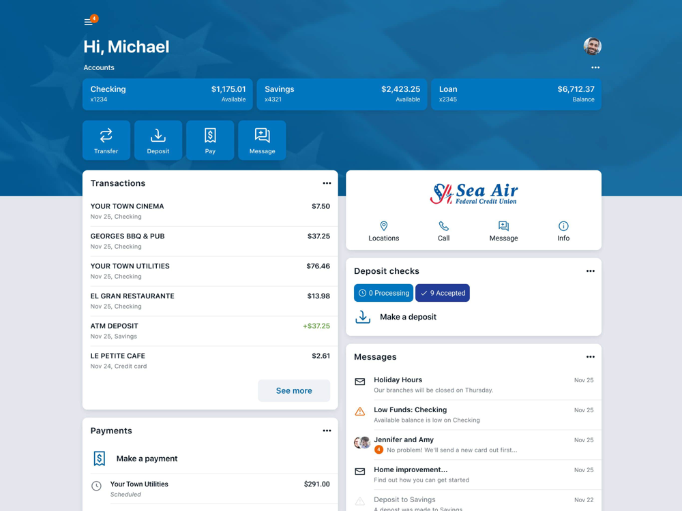Screen dimensions: 682x511
Task: Open scheduled Your Town Utilities $291.00 payment
Action: (x=210, y=489)
